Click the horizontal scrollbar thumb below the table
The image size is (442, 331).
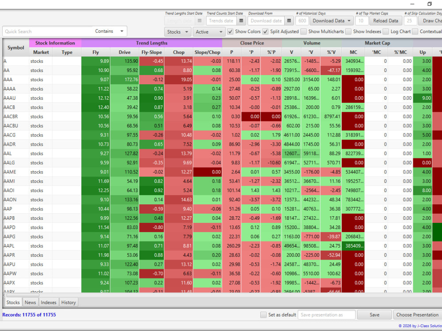click(23, 295)
